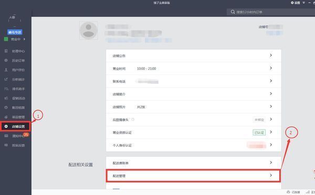Open the 营业时间 row chevron
Image resolution: width=315 pixels, height=195 pixels.
[271, 68]
